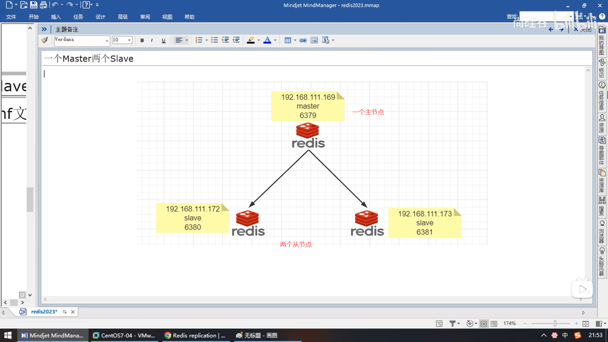Open the Verdana font dropdown
This screenshot has height=342, width=608.
coord(107,40)
